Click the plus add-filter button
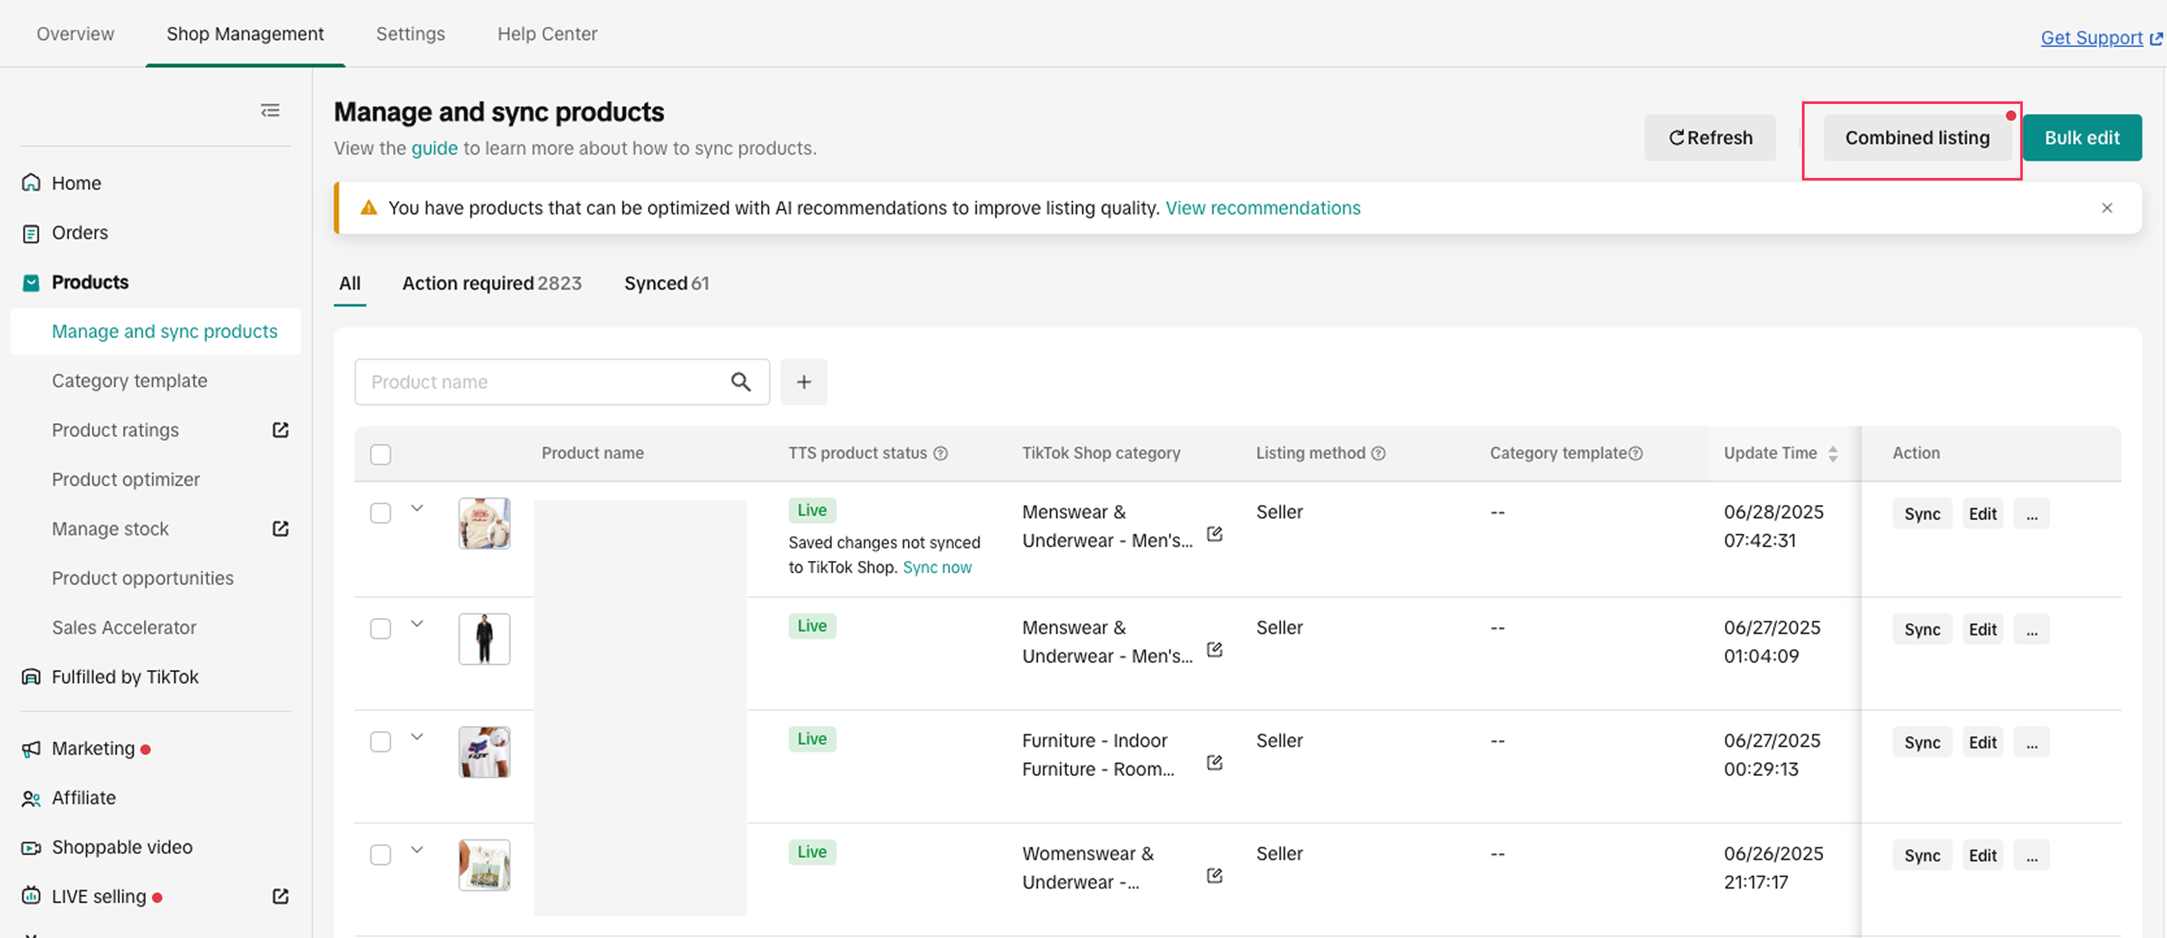 [x=803, y=382]
